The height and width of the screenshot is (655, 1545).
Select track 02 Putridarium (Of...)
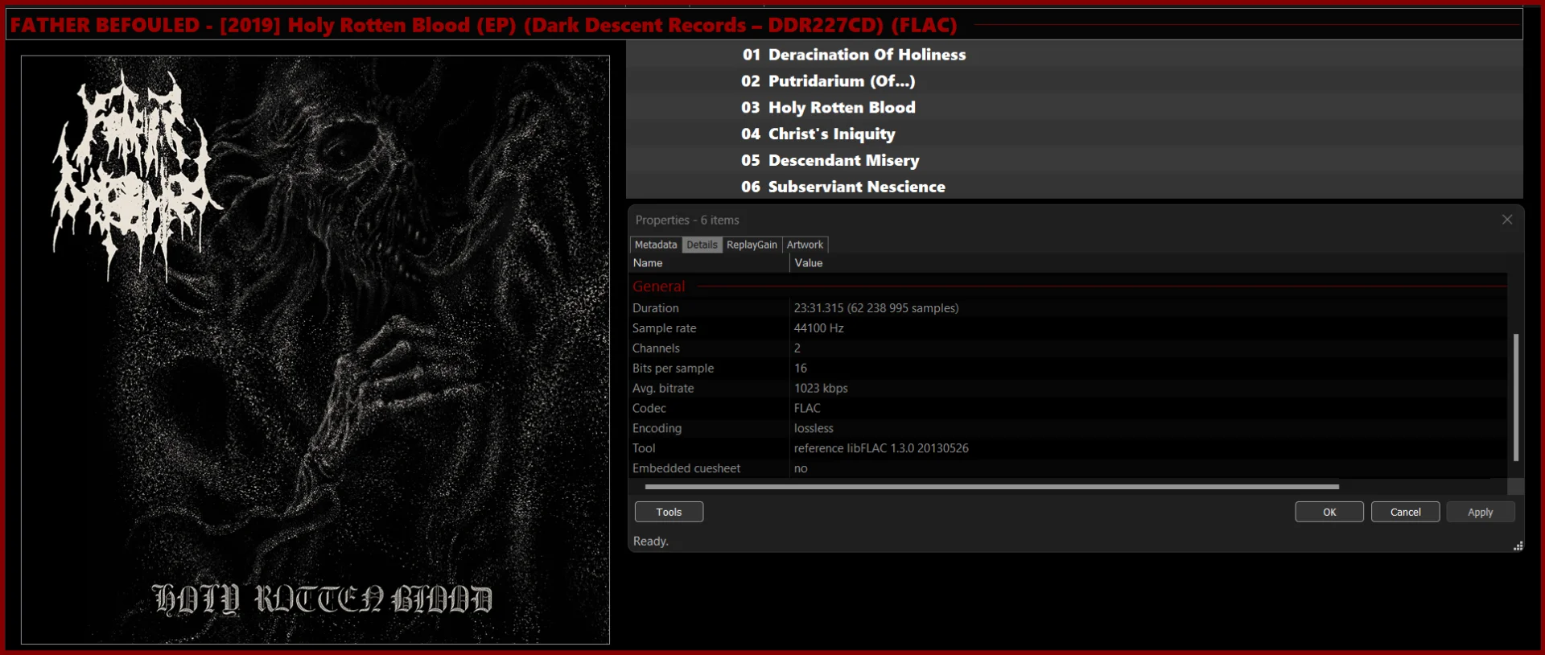(x=1074, y=81)
